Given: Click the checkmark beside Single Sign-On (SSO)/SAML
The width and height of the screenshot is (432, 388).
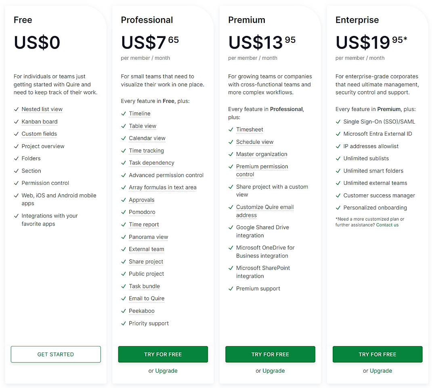Looking at the screenshot, I should click(338, 122).
